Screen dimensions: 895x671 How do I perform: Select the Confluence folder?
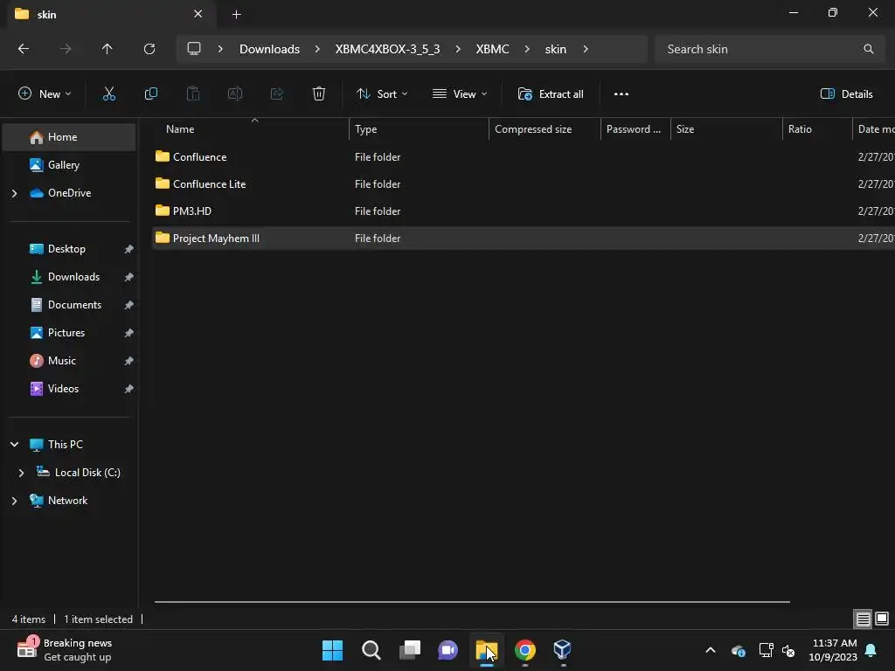click(x=200, y=157)
